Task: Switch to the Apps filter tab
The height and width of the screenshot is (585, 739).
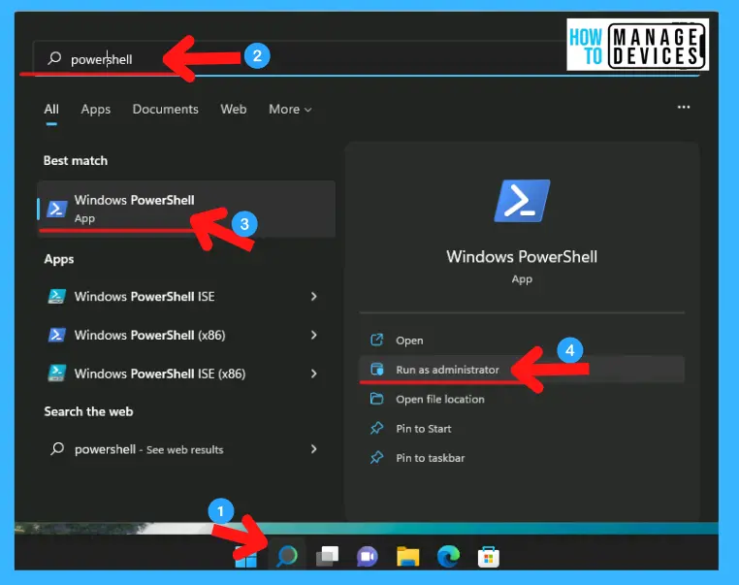Action: (96, 110)
